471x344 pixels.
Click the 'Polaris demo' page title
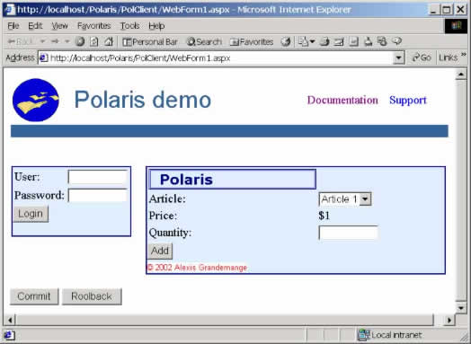pos(143,100)
